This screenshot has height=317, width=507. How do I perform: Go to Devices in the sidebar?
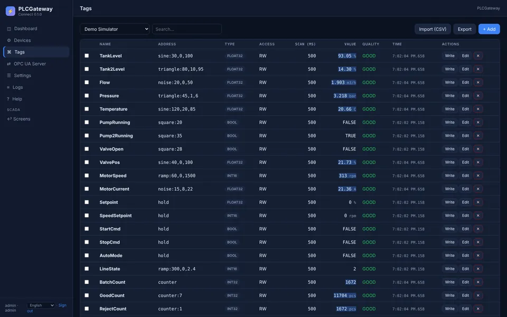(36, 40)
